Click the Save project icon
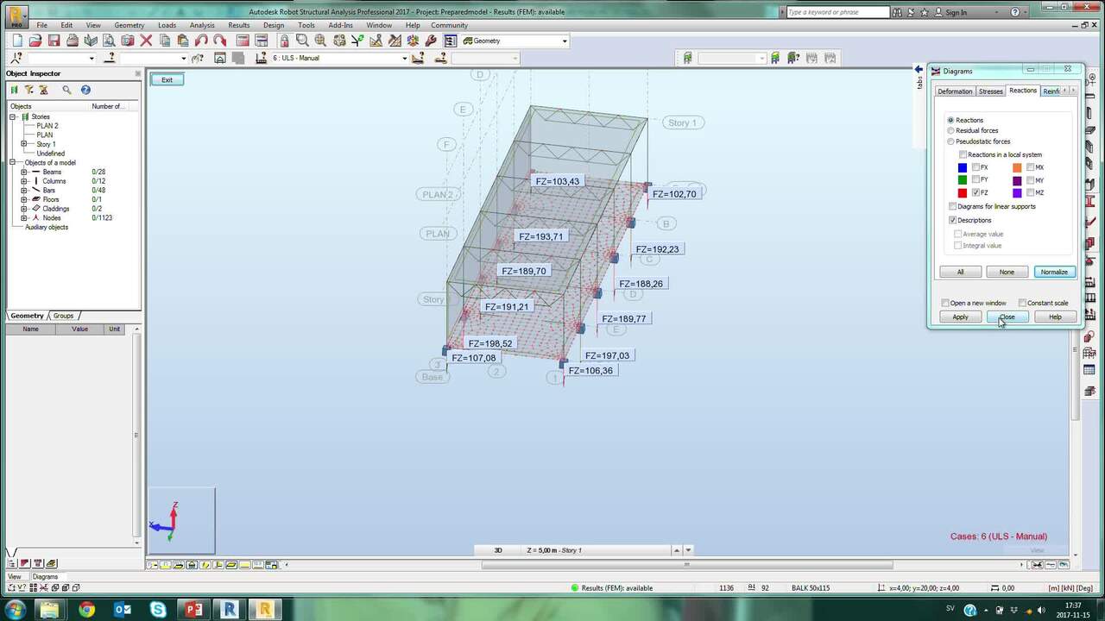Image resolution: width=1105 pixels, height=621 pixels. coord(54,41)
